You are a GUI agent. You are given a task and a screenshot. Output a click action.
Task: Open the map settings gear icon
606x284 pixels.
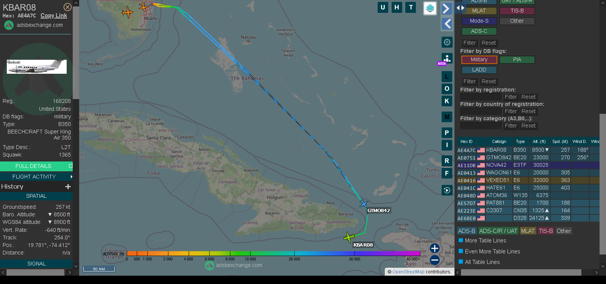447,42
